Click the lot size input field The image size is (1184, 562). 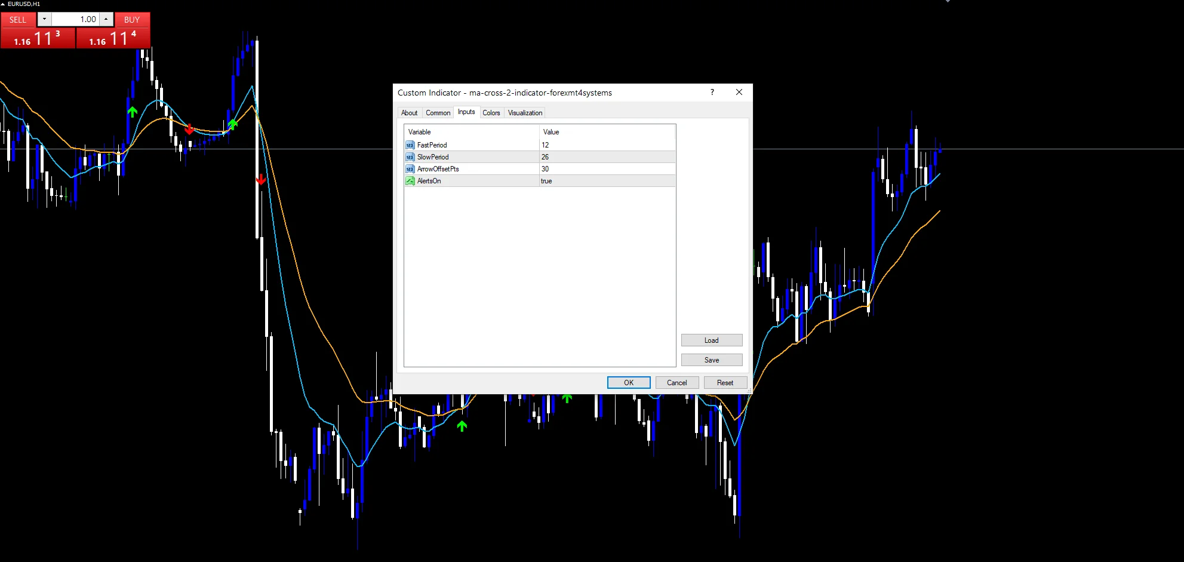point(75,19)
